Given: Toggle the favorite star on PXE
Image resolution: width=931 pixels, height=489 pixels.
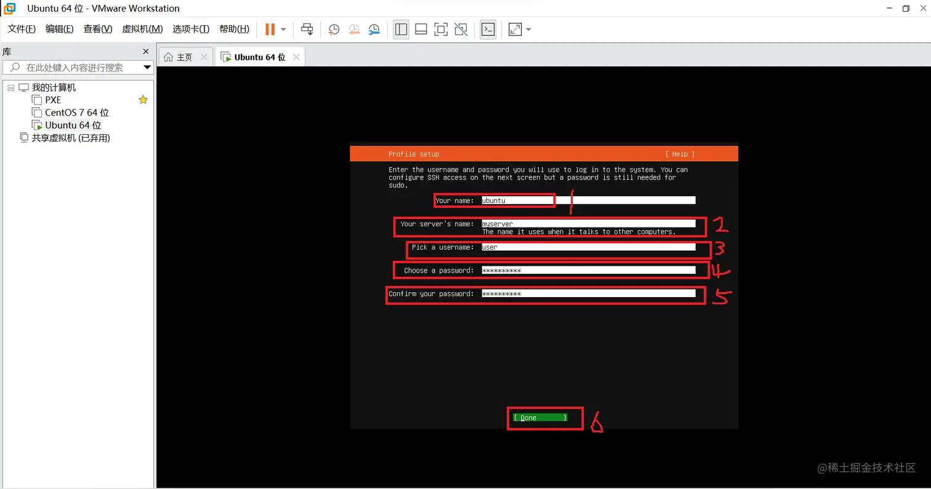Looking at the screenshot, I should (x=143, y=100).
